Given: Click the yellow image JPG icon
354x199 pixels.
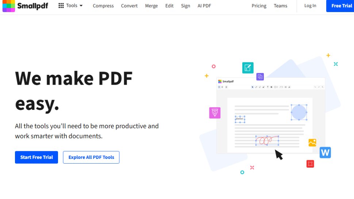Looking at the screenshot, I should [312, 143].
